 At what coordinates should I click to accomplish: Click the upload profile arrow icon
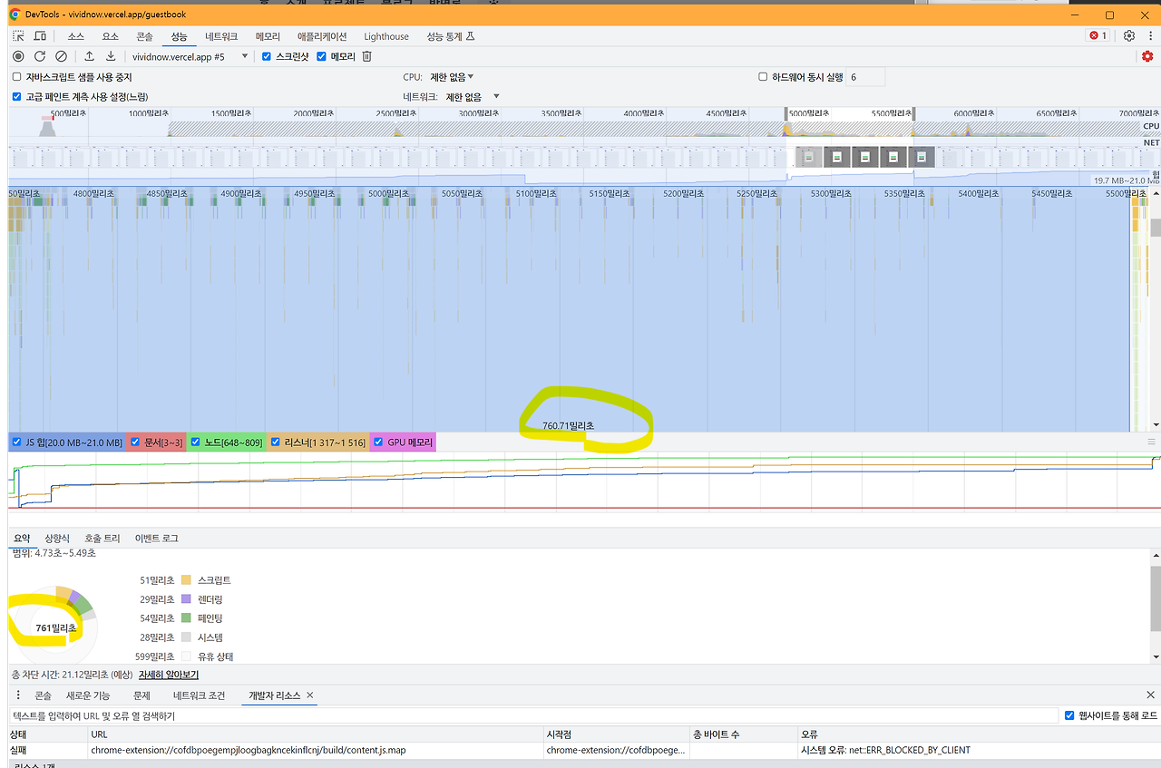click(90, 56)
